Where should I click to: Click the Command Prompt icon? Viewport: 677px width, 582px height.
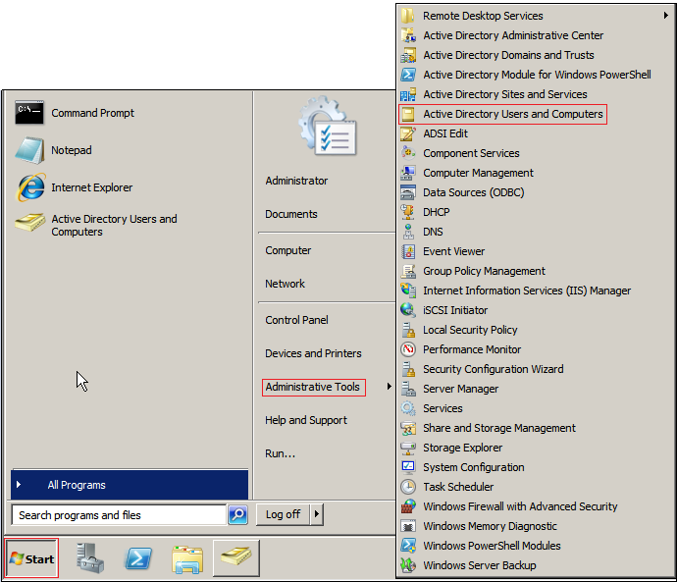28,113
